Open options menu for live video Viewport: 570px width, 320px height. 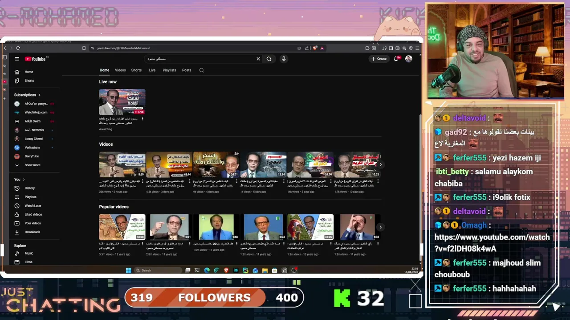(x=142, y=119)
